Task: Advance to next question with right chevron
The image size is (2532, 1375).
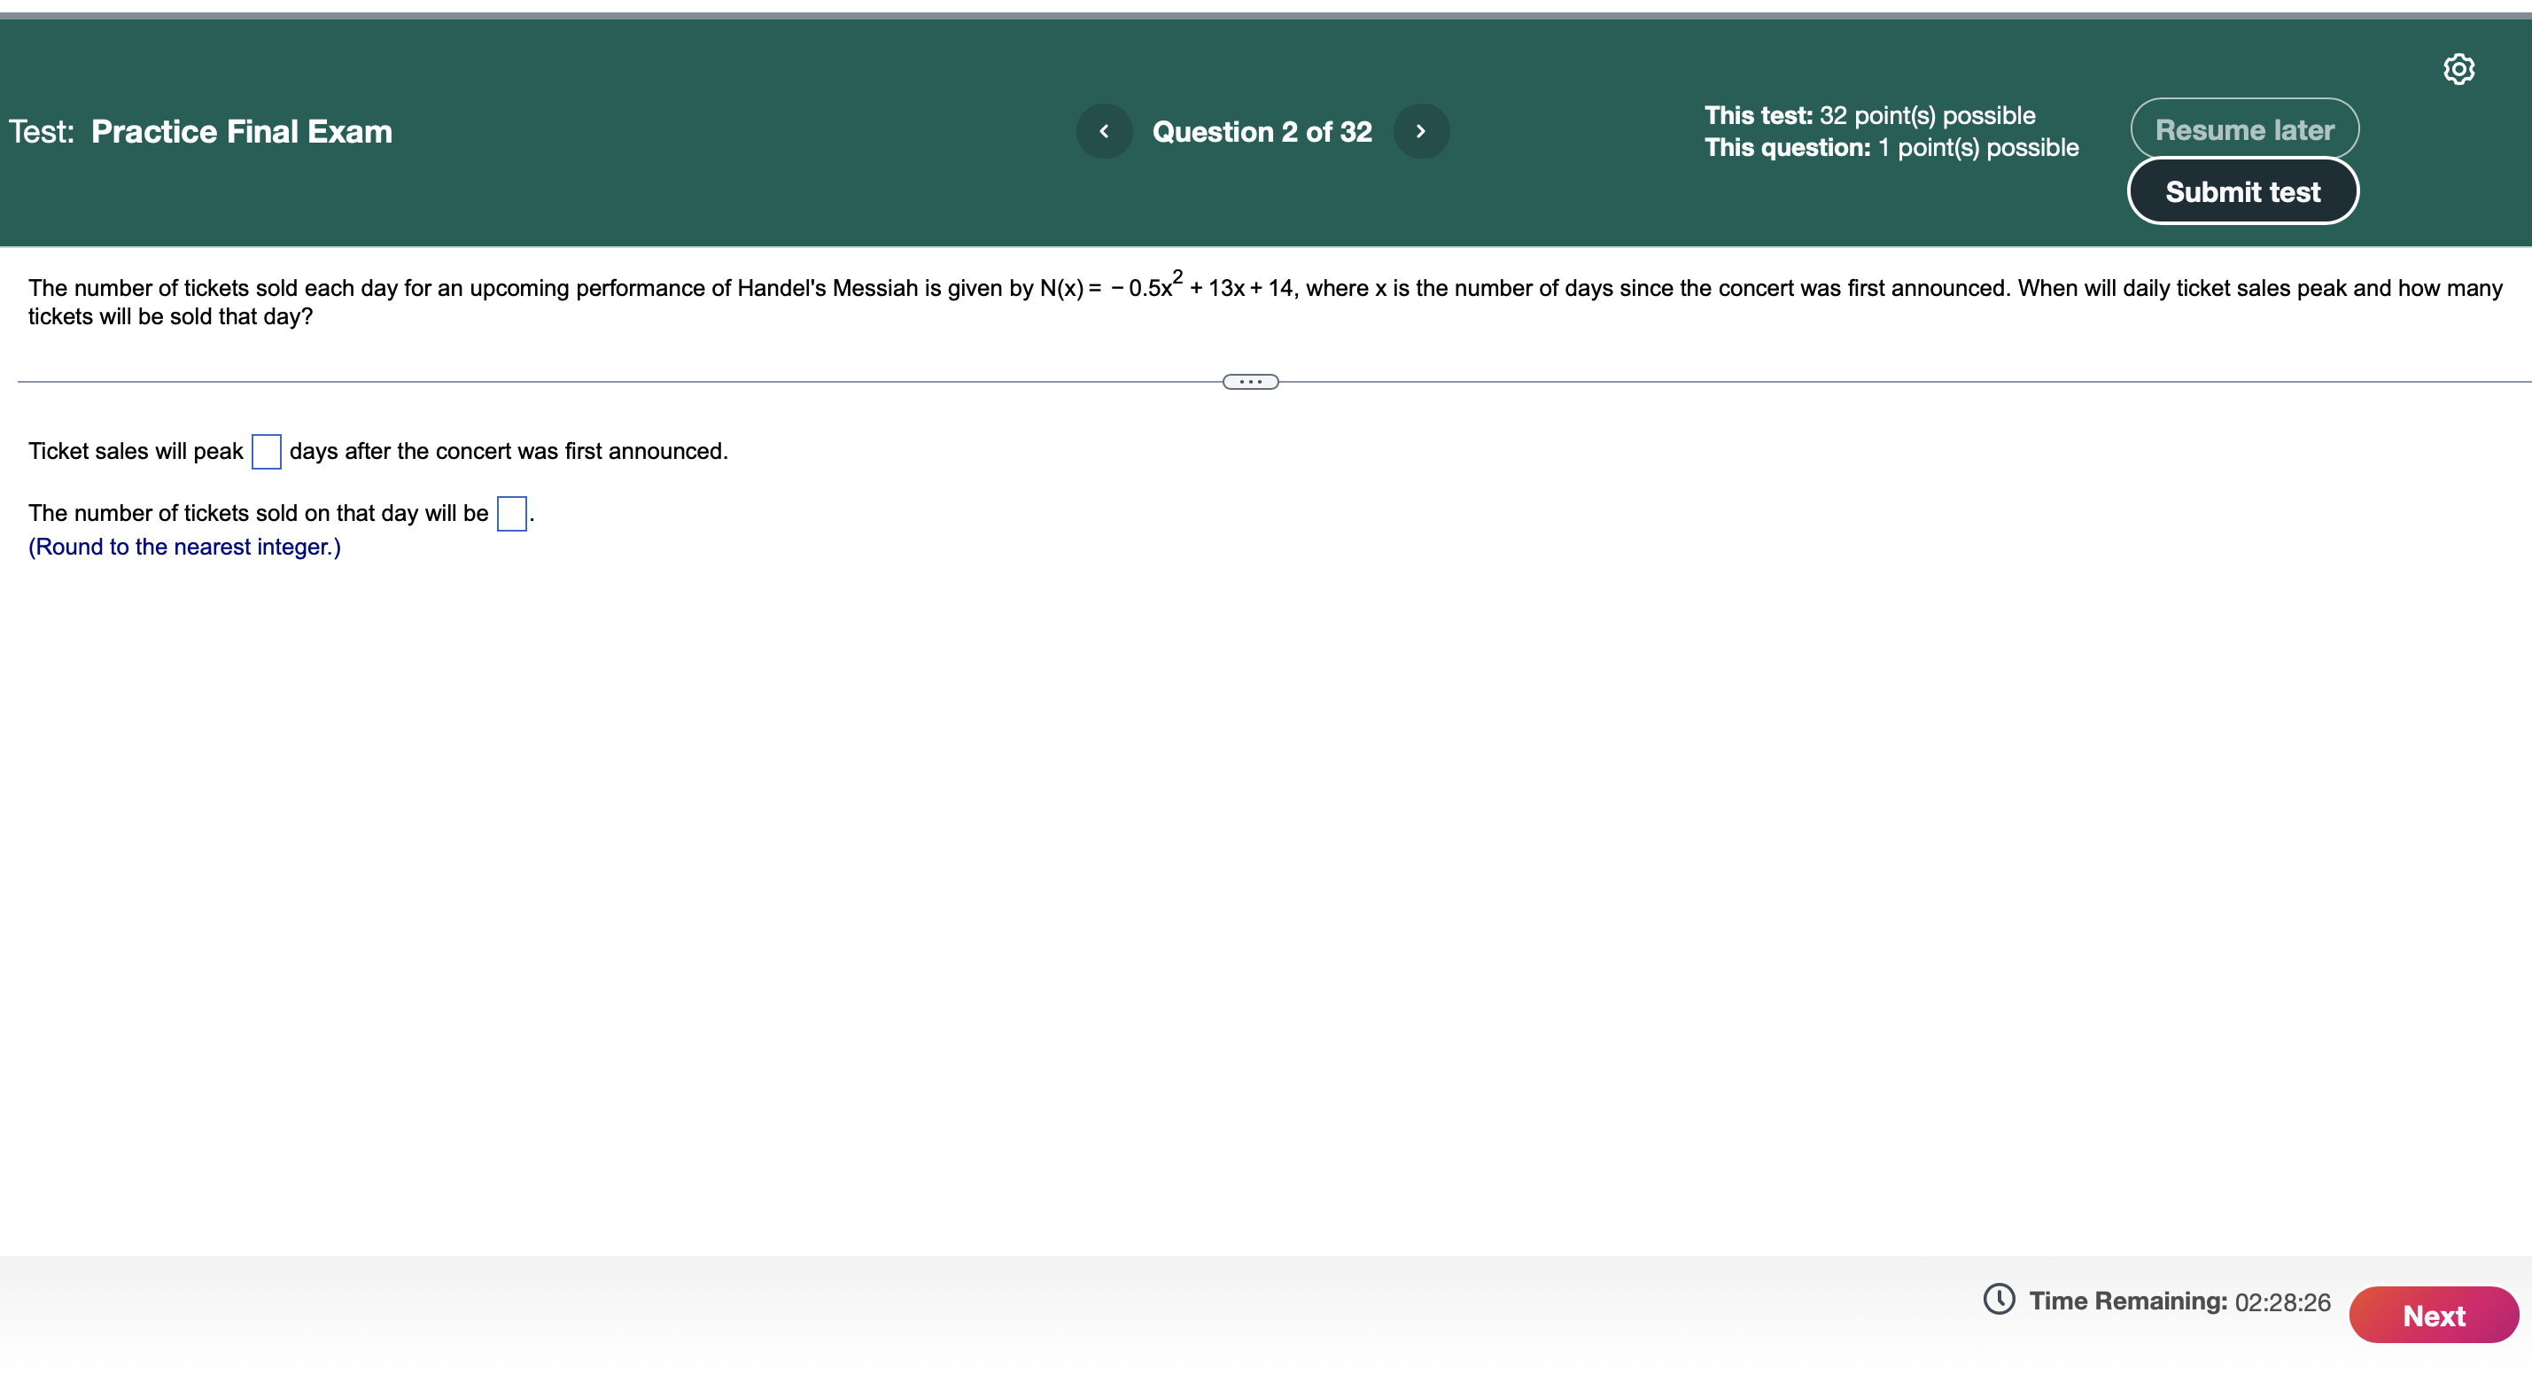Action: tap(1421, 131)
